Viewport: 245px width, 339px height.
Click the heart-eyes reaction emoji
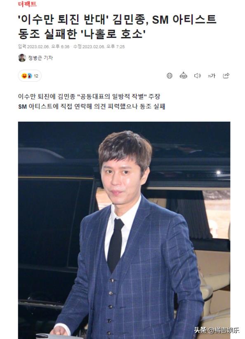pos(24,76)
